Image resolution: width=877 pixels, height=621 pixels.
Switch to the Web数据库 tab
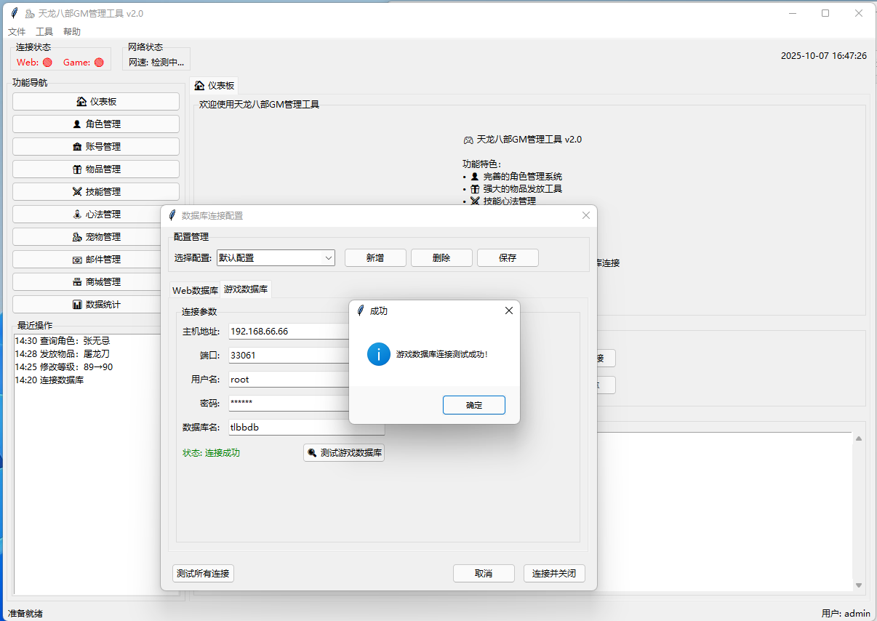(x=195, y=290)
